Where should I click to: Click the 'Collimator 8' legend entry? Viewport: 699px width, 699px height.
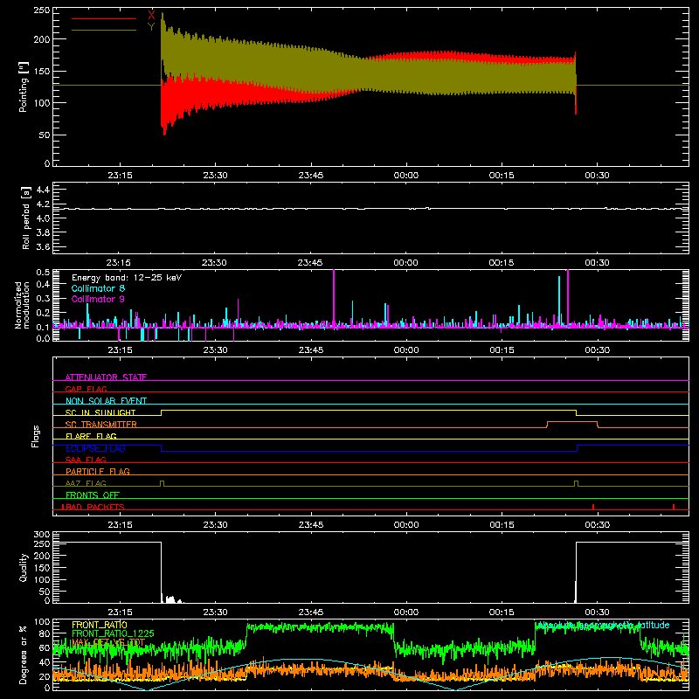(x=98, y=288)
